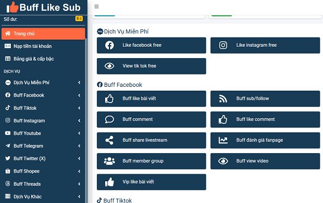
Task: Click the Telegram paper-plane icon in sidebar
Action: point(8,145)
